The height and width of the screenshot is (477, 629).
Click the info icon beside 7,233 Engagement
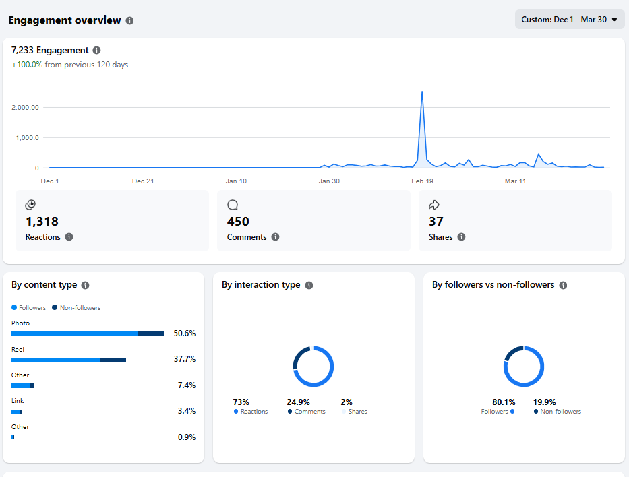pos(96,50)
